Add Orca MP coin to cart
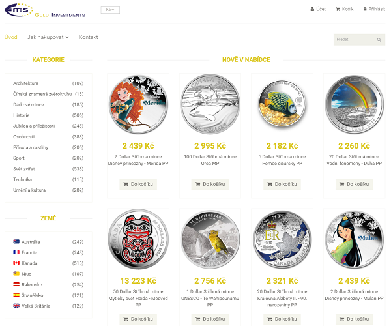This screenshot has width=391, height=326. [x=210, y=184]
